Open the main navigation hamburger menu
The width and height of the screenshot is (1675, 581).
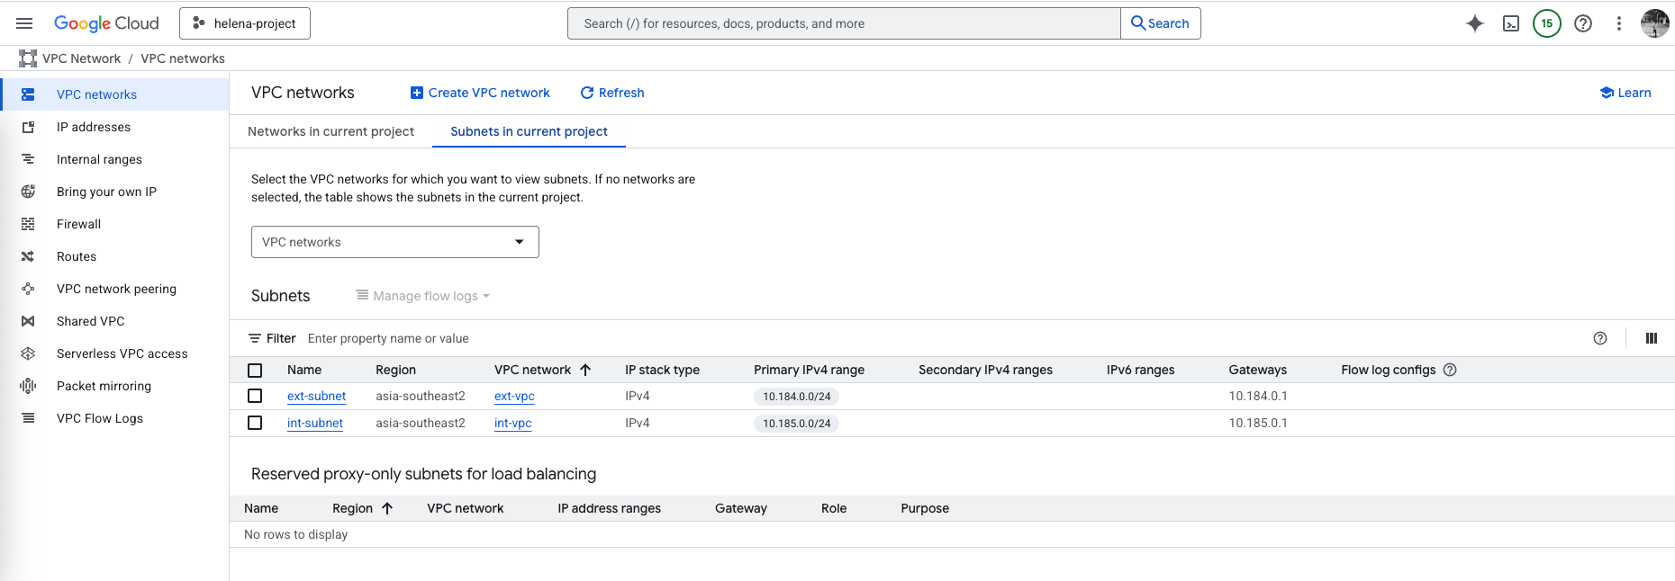(24, 23)
